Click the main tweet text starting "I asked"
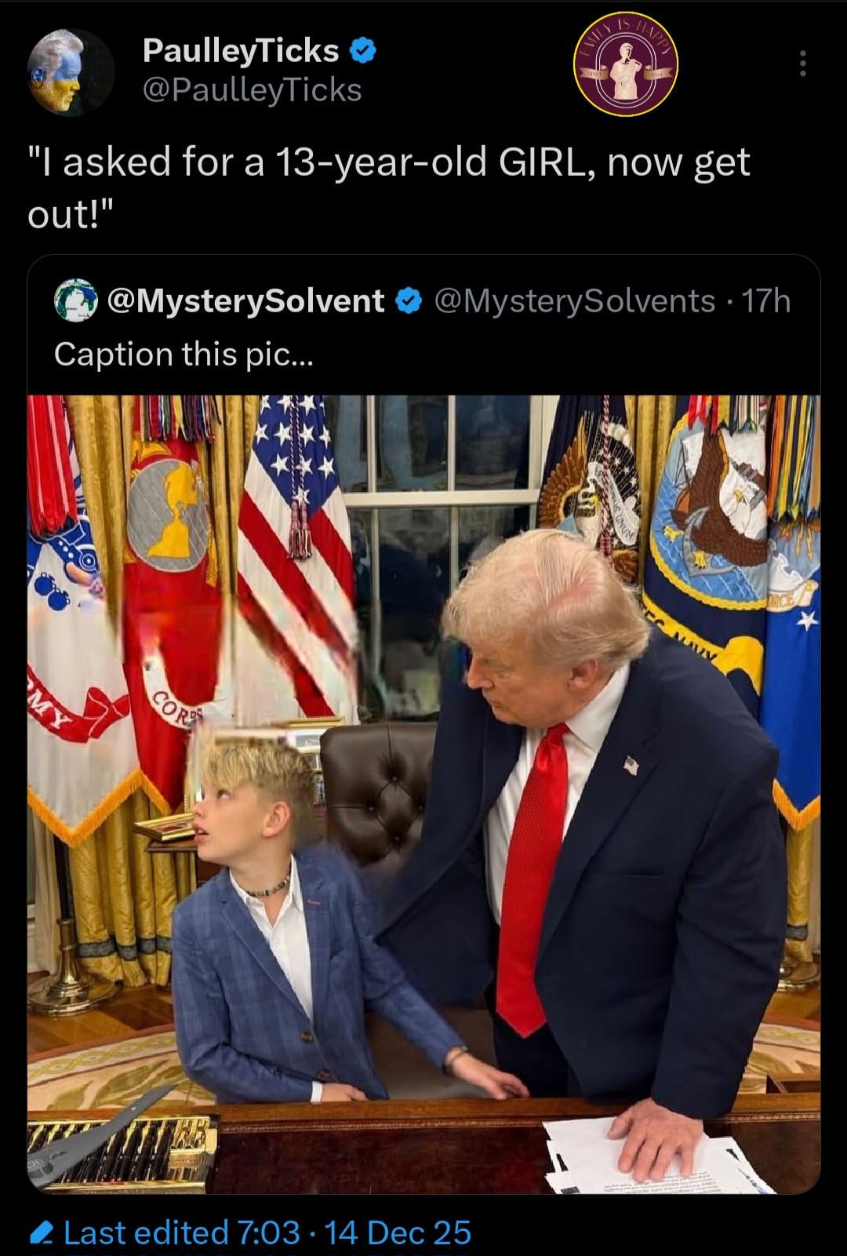 tap(389, 188)
